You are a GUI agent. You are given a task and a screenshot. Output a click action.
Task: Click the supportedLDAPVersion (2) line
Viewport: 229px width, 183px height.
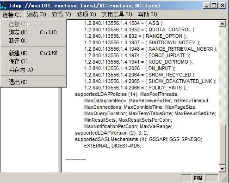(111, 133)
